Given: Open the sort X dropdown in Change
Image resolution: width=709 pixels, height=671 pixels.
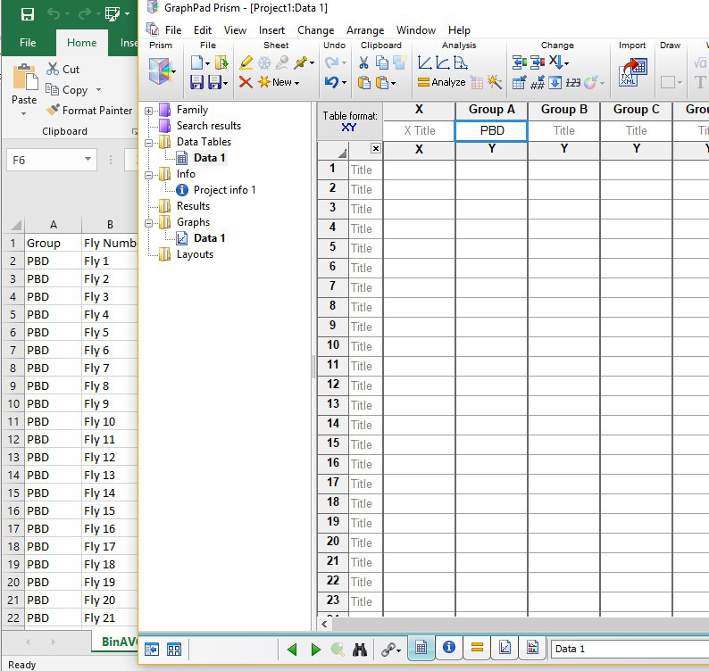Looking at the screenshot, I should [x=566, y=63].
